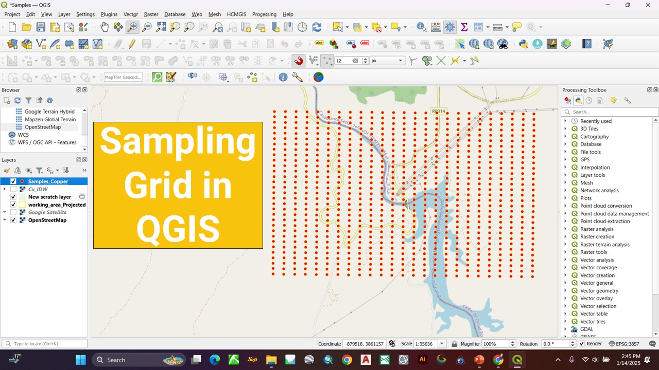This screenshot has width=659, height=370.
Task: Activate the Zoom Out magnifier tool
Action: pos(147,27)
